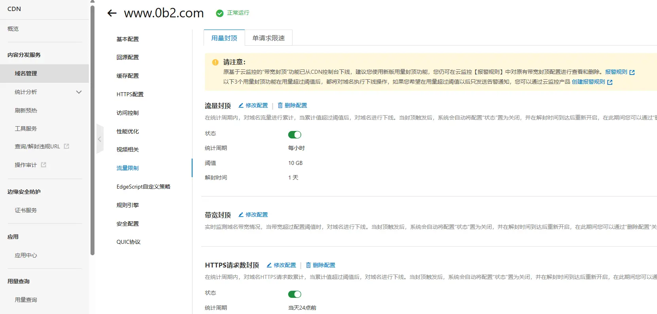Open 基本配置 in the domain menu

click(128, 39)
